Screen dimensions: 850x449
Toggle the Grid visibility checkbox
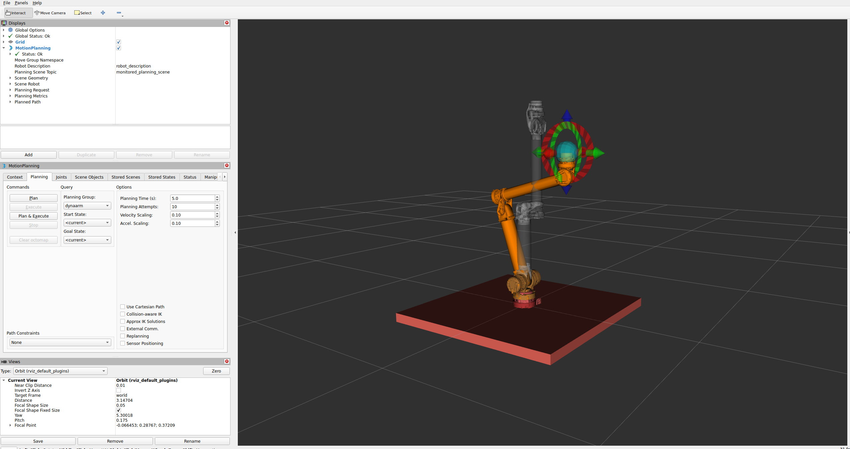click(119, 42)
